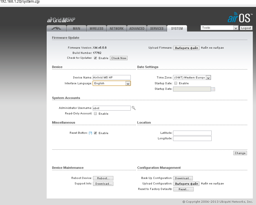Focus the Administrator Username field
Image resolution: width=256 pixels, height=205 pixels.
[x=112, y=108]
